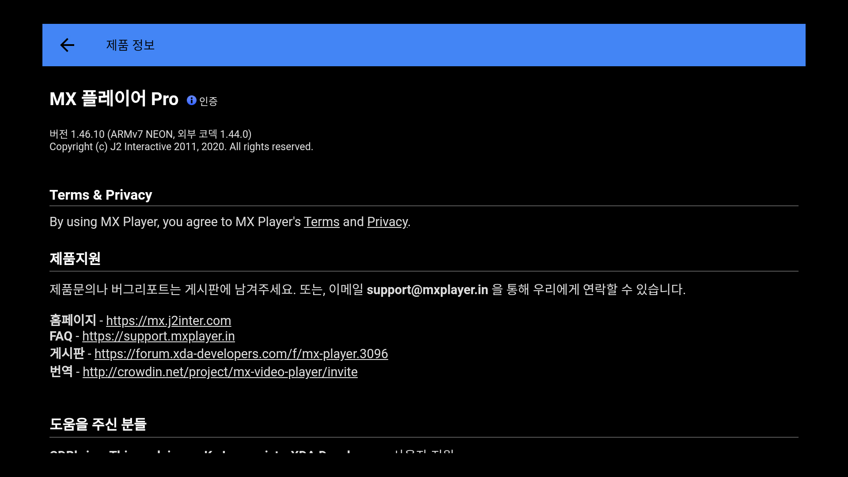
Task: Open the mx.j2inter.com homepage link
Action: click(x=168, y=321)
